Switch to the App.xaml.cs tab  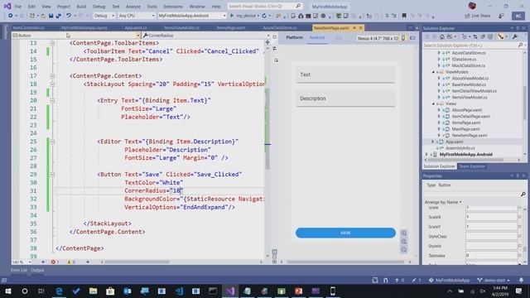[x=136, y=27]
